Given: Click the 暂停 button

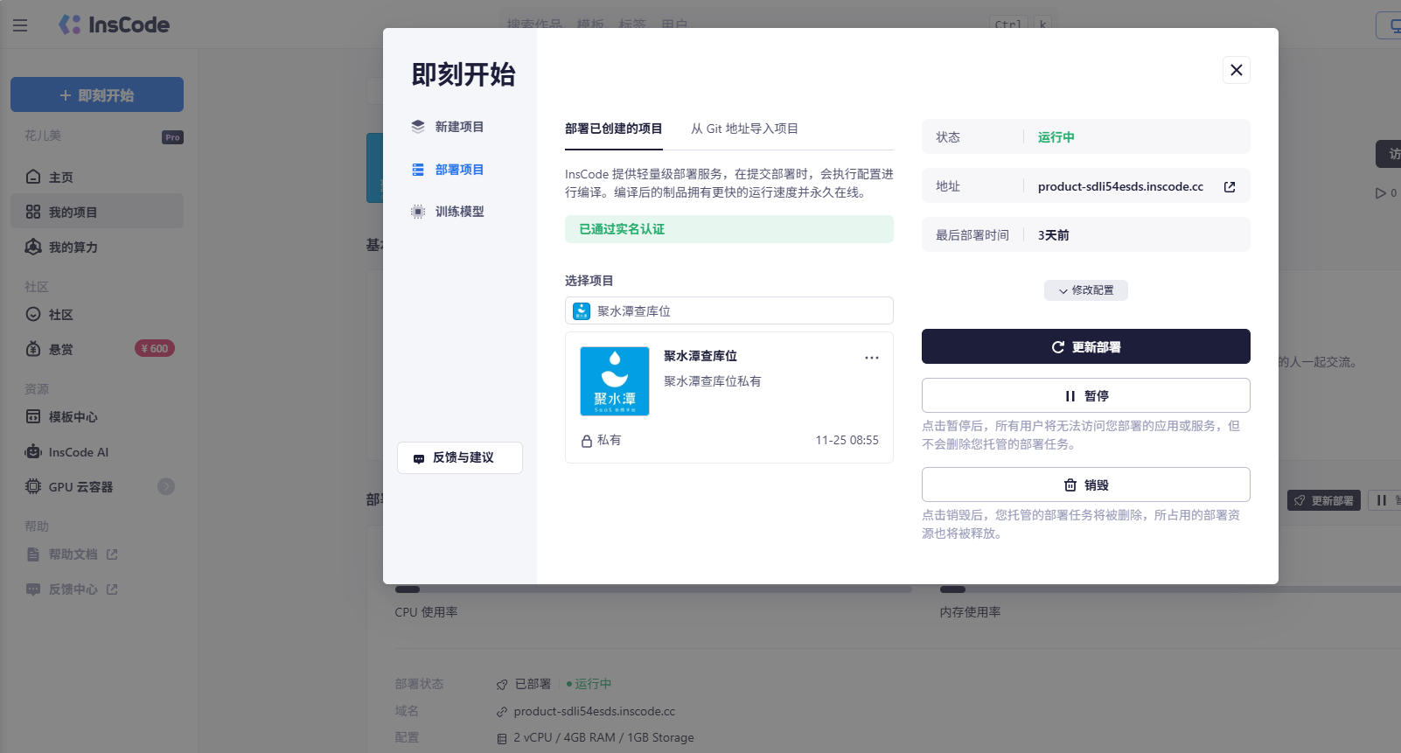Looking at the screenshot, I should 1086,395.
